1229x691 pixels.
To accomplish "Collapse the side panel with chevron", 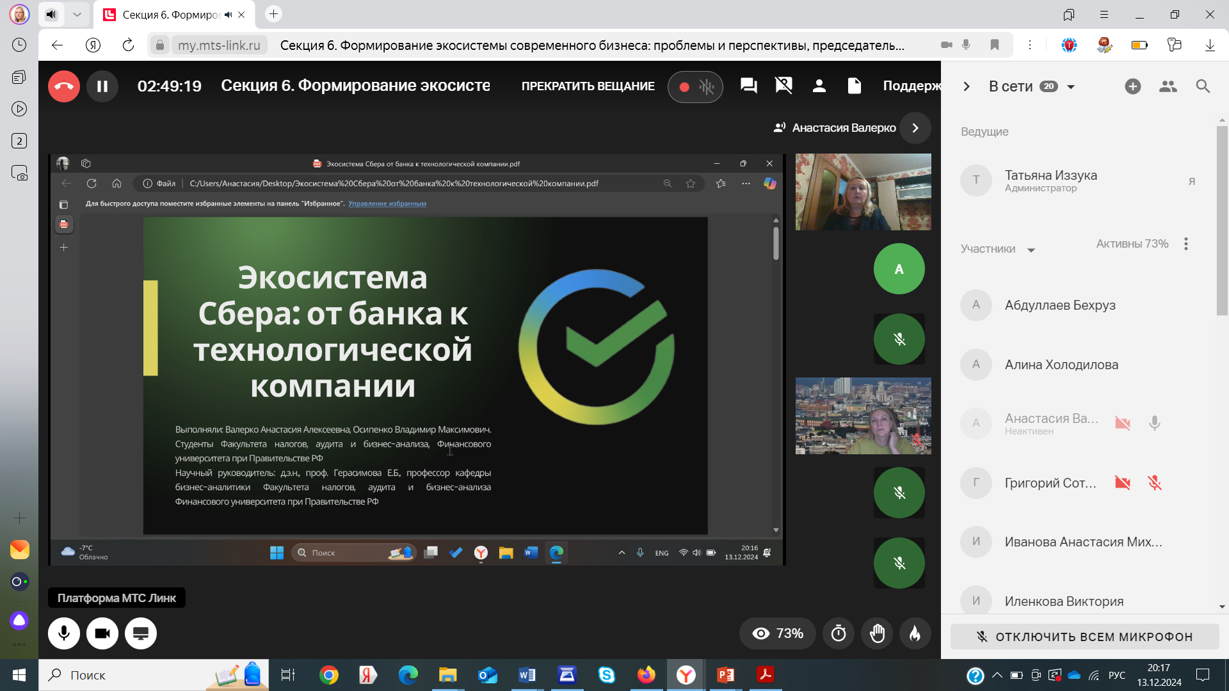I will point(967,86).
